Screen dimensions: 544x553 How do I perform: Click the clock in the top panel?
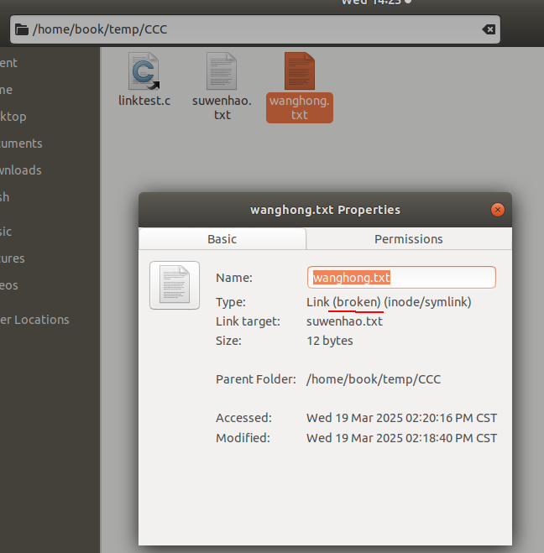371,3
